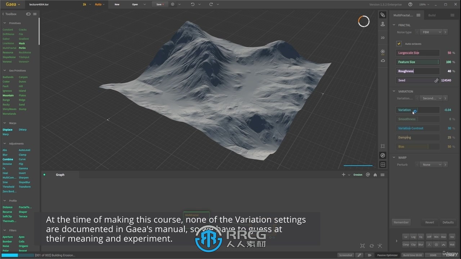Click the Screenshot button
Image resolution: width=461 pixels, height=259 pixels.
click(x=345, y=255)
